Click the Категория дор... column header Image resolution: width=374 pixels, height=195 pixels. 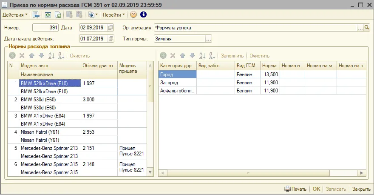[x=178, y=66]
